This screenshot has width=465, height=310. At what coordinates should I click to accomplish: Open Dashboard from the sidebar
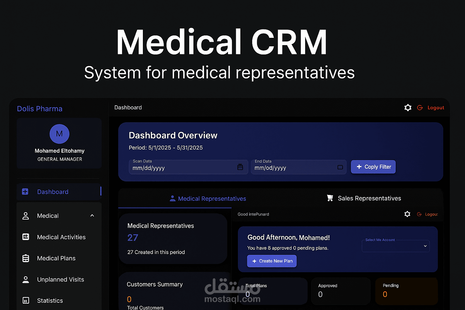(x=59, y=192)
